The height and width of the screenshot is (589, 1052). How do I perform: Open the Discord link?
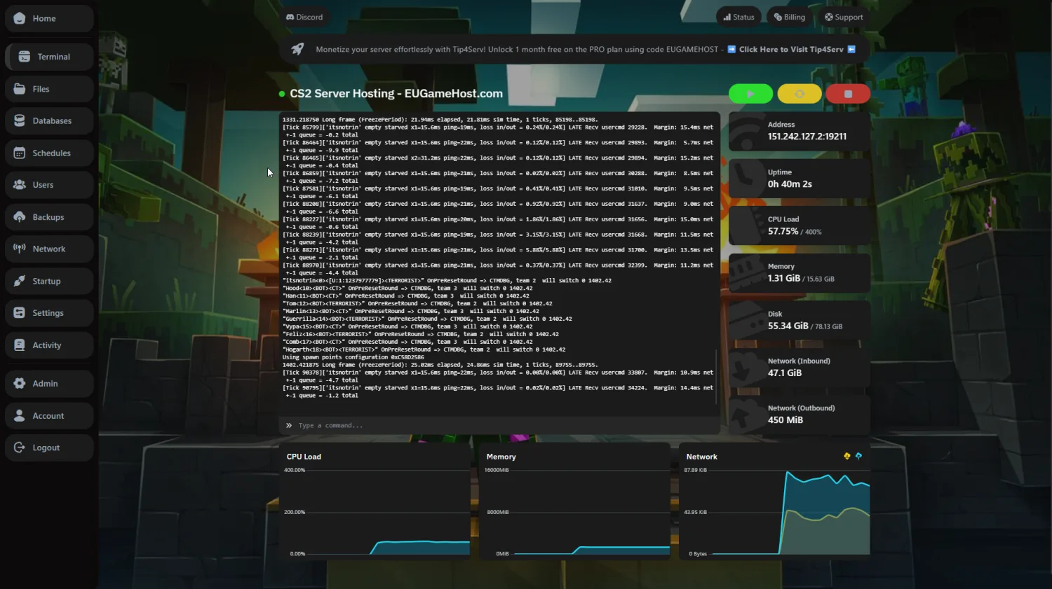point(304,17)
